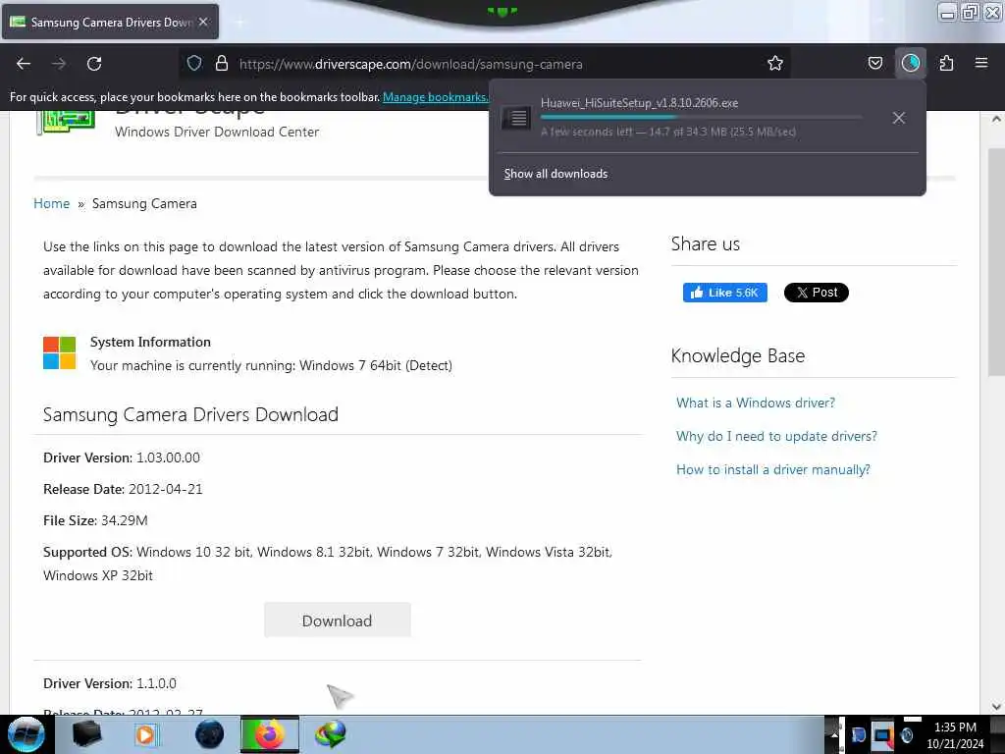Open Why do I need to update drivers?

tap(776, 436)
